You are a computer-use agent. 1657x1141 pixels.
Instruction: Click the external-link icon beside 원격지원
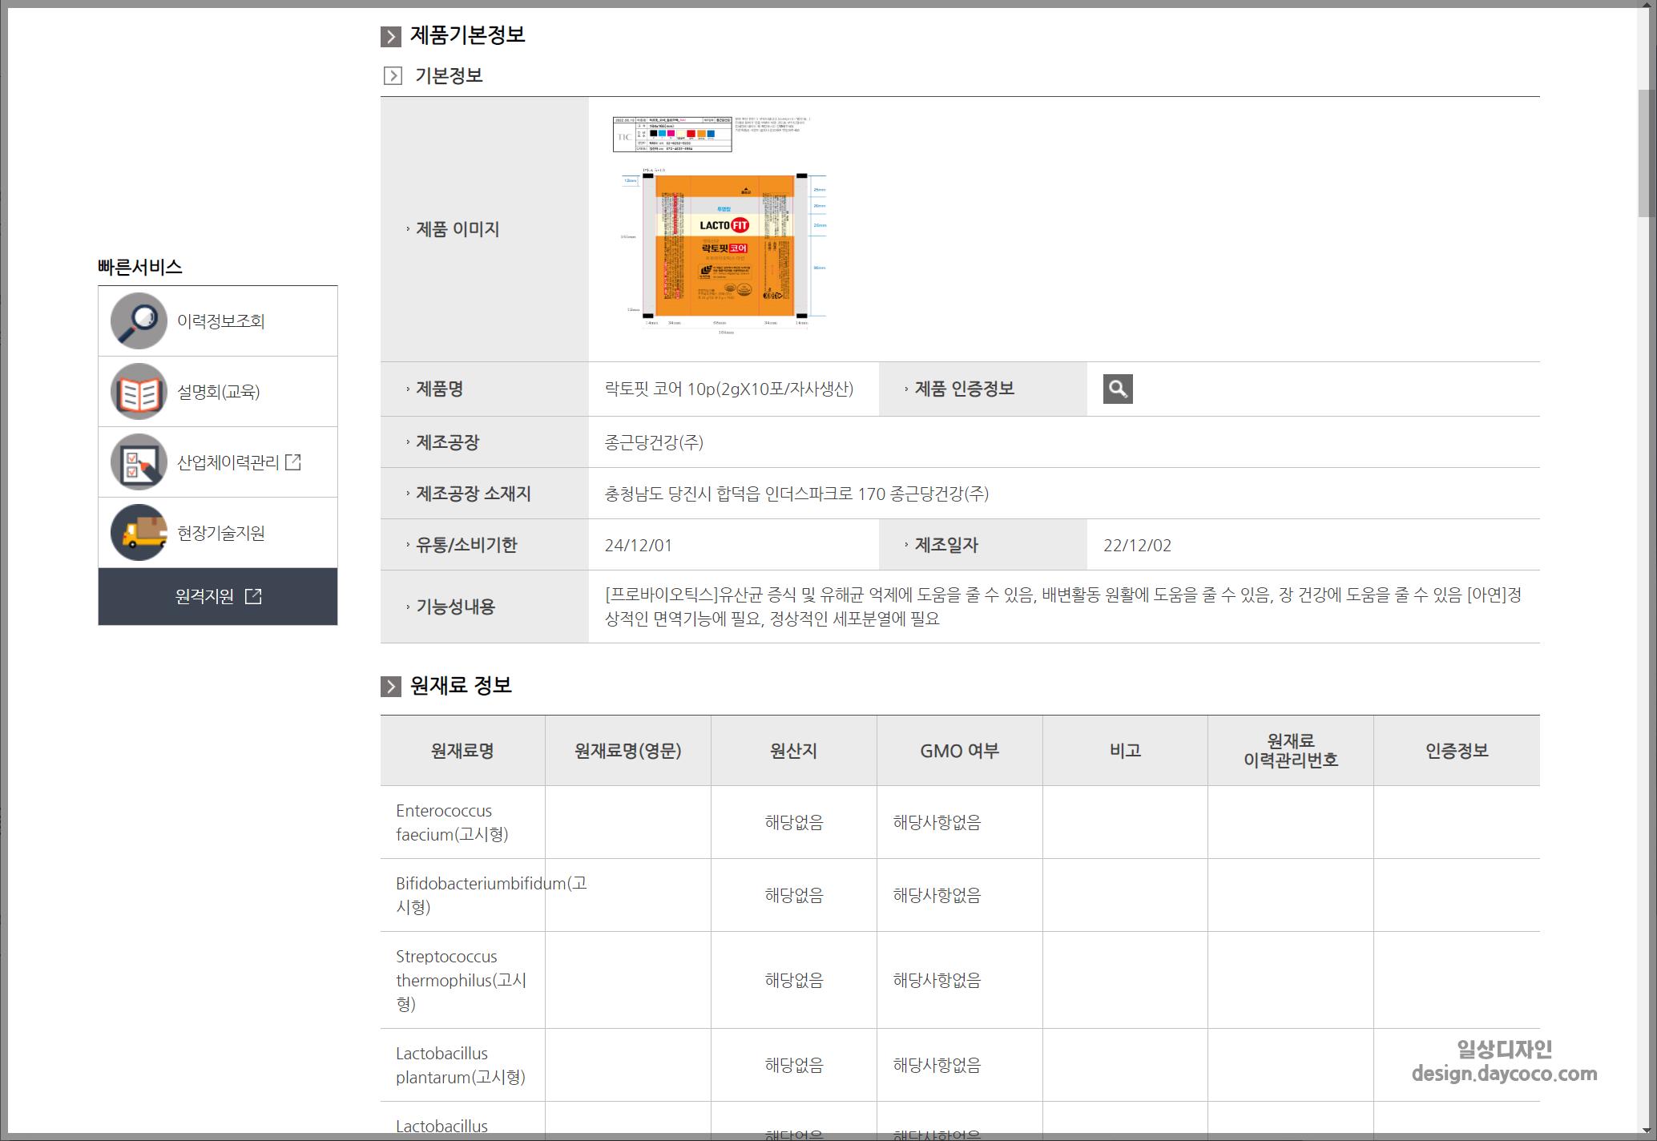tap(254, 596)
